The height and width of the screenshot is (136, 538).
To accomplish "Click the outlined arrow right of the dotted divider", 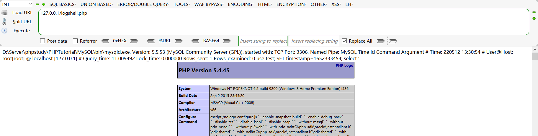I will point(393,41).
